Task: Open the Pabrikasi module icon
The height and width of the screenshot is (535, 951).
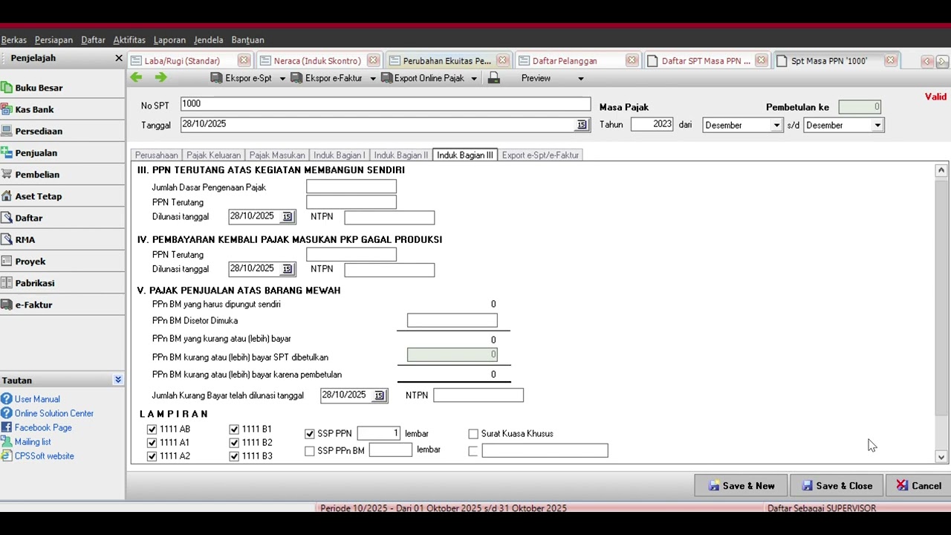Action: point(7,283)
